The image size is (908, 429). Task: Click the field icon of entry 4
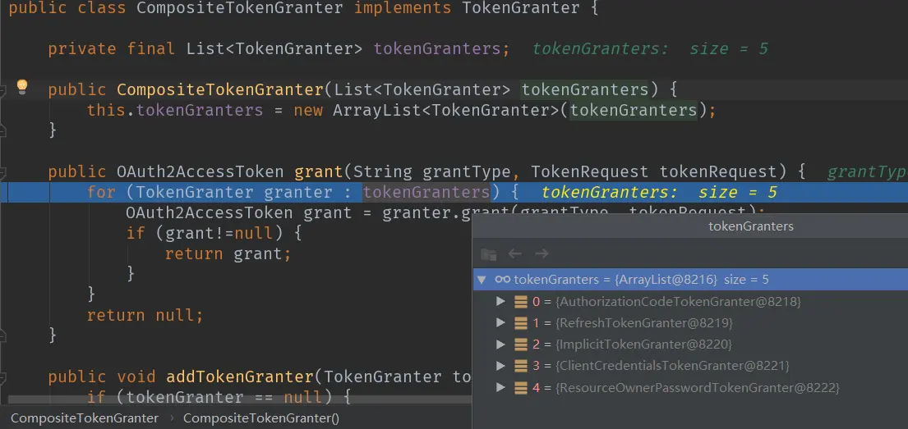point(521,387)
